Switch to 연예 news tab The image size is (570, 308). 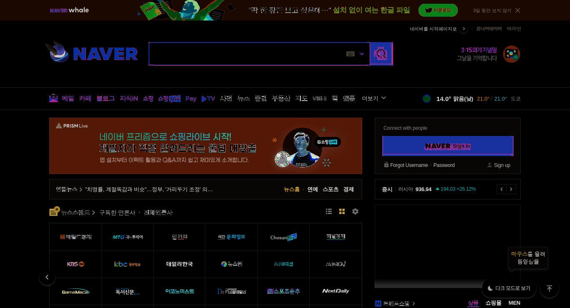(x=313, y=189)
